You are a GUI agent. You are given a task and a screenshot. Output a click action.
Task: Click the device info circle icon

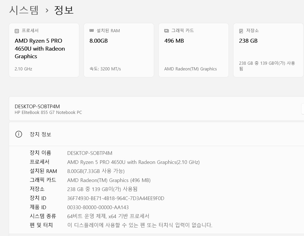coord(19,134)
